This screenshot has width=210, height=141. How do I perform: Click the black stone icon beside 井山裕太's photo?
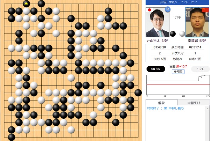click(x=173, y=34)
